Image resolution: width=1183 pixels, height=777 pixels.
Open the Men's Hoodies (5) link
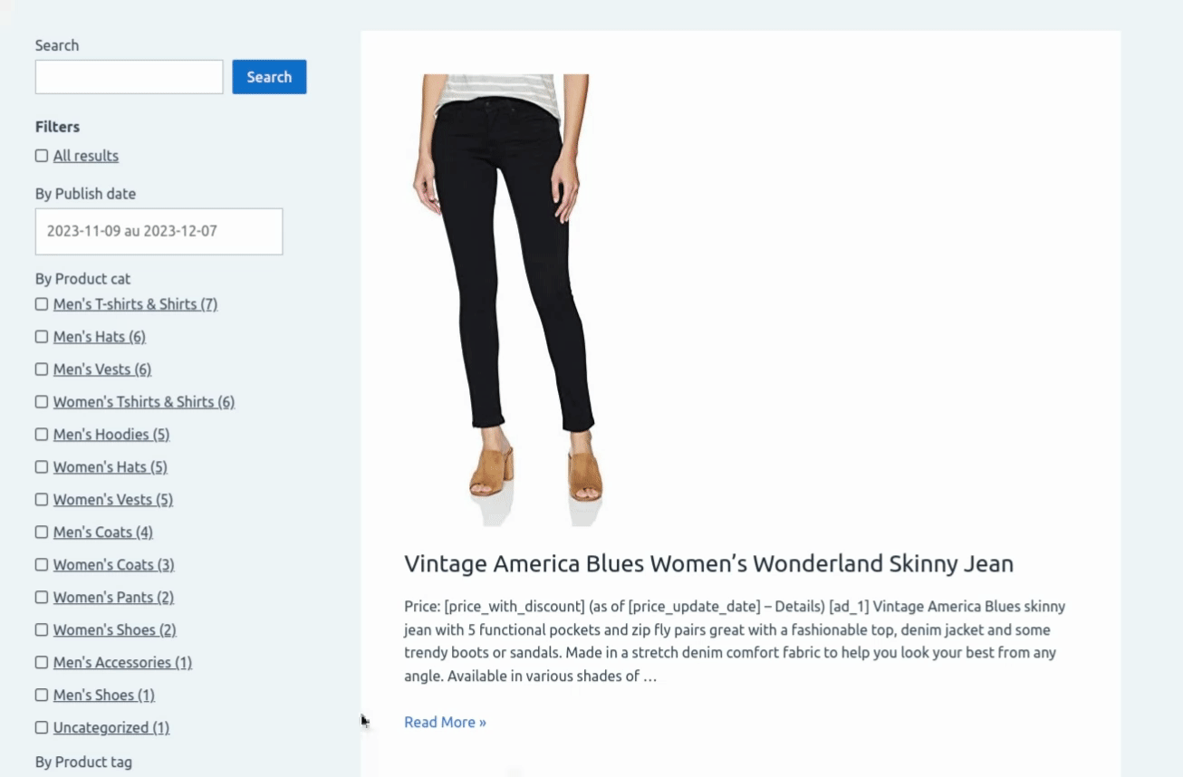point(111,435)
